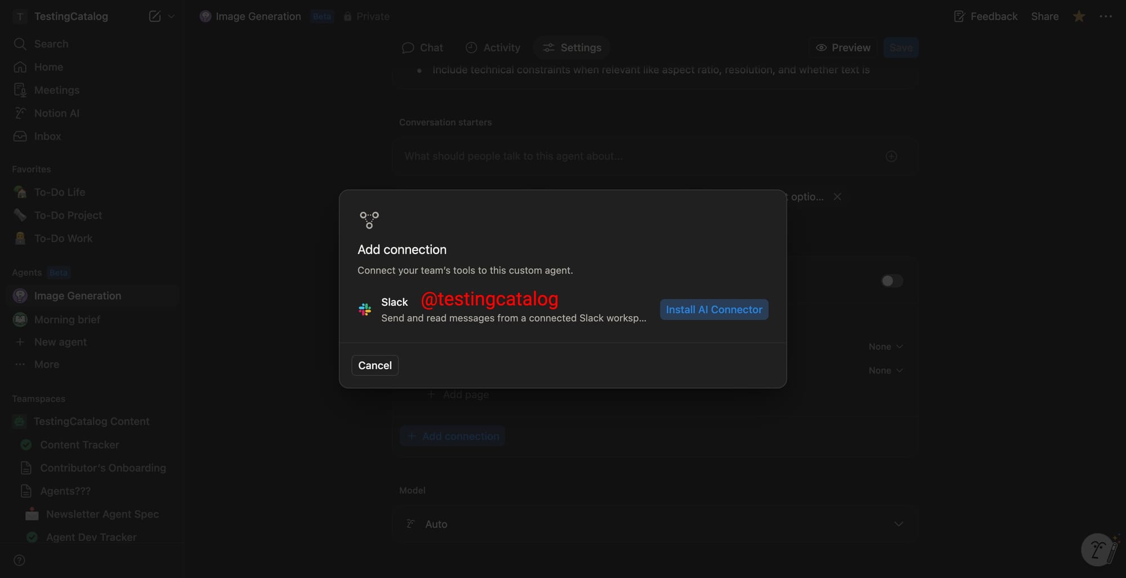The image size is (1126, 578).
Task: Click the star icon to favorite this page
Action: pos(1078,16)
